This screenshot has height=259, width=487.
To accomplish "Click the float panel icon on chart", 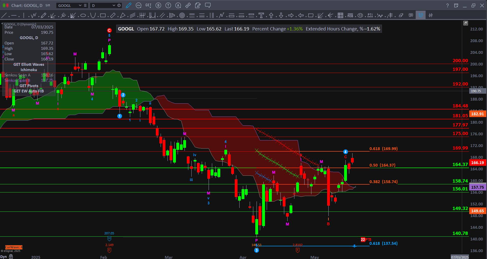I will click(465, 23).
